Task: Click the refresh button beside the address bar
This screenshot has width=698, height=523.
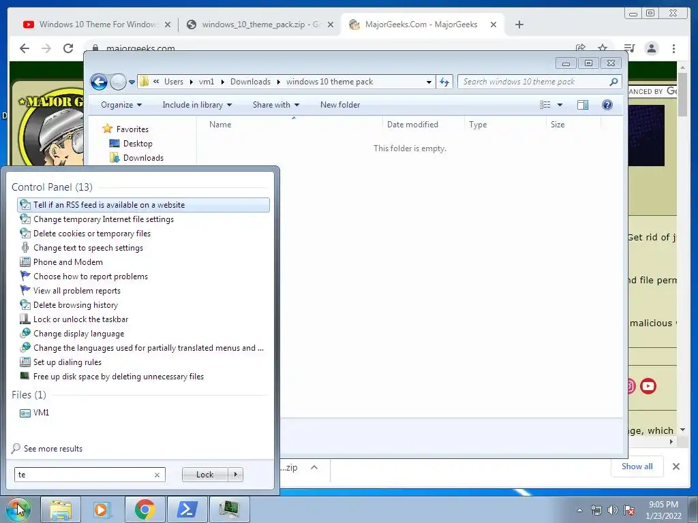Action: click(444, 82)
